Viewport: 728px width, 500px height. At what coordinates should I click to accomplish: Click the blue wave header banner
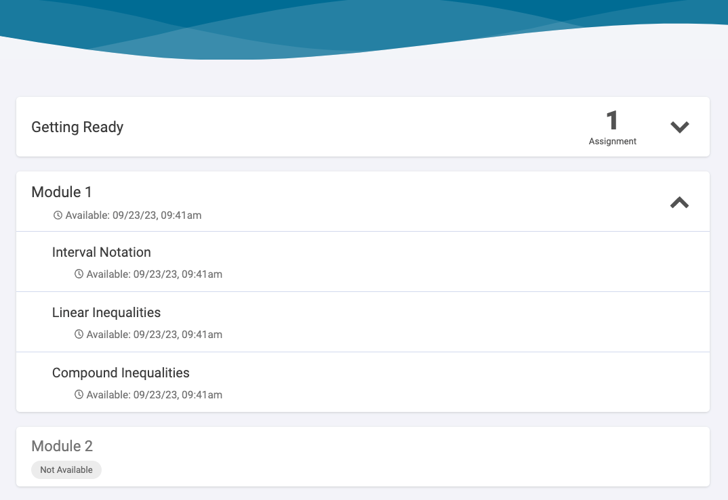(364, 24)
